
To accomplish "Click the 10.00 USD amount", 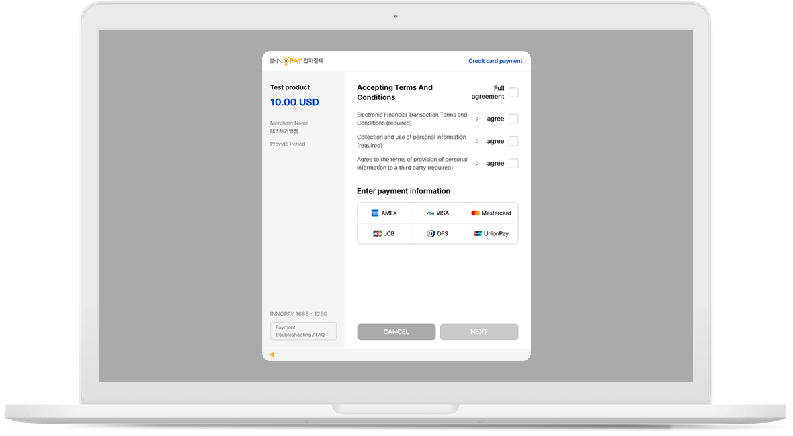I will coord(294,102).
